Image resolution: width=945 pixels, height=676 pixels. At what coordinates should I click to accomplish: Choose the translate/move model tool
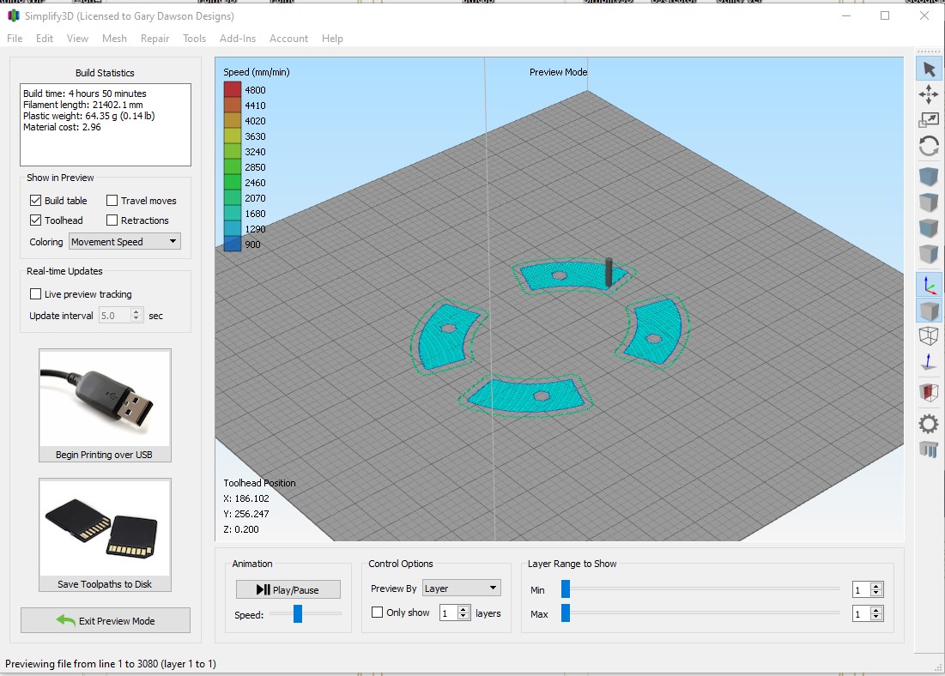(x=929, y=94)
